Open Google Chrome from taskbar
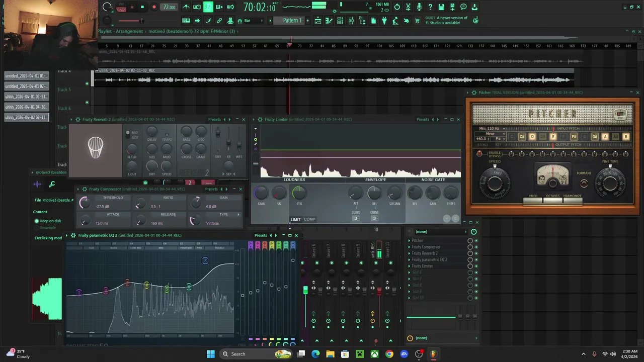 tap(389, 354)
